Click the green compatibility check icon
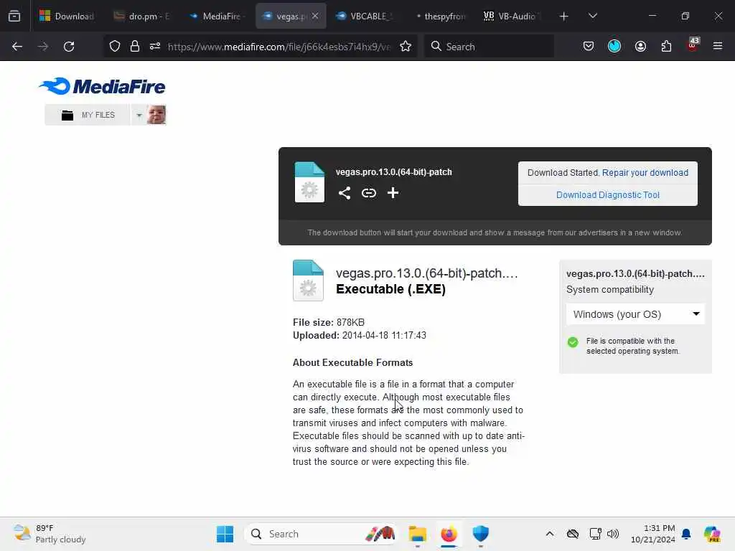This screenshot has height=551, width=735. click(x=573, y=342)
